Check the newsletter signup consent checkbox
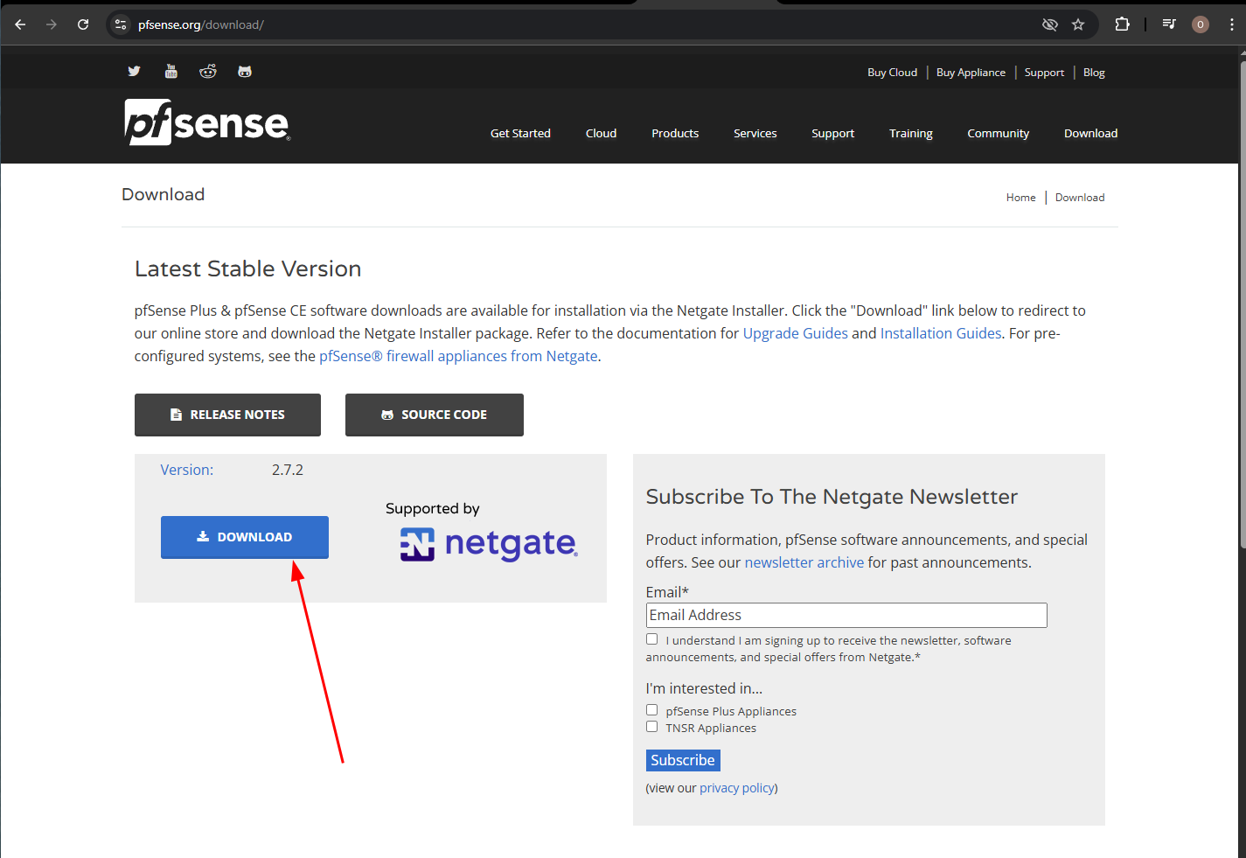This screenshot has width=1246, height=858. (x=651, y=639)
